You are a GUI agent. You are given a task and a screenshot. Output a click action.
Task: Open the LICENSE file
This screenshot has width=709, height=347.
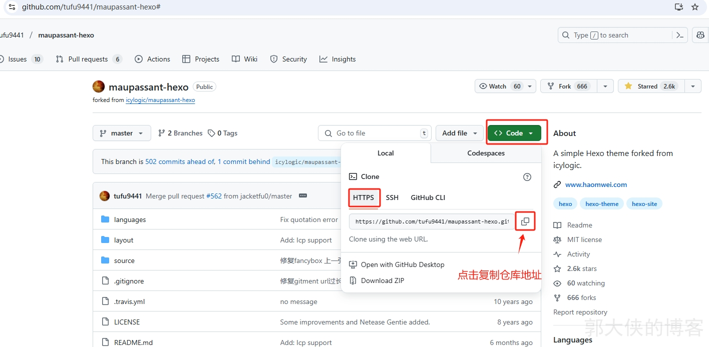tap(127, 322)
